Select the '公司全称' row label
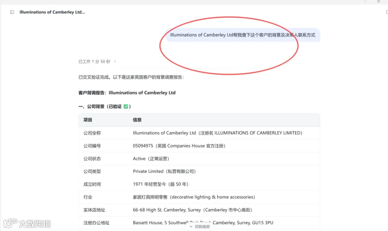 (92, 133)
